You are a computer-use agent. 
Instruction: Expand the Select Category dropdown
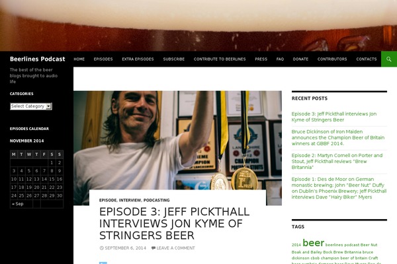[31, 106]
